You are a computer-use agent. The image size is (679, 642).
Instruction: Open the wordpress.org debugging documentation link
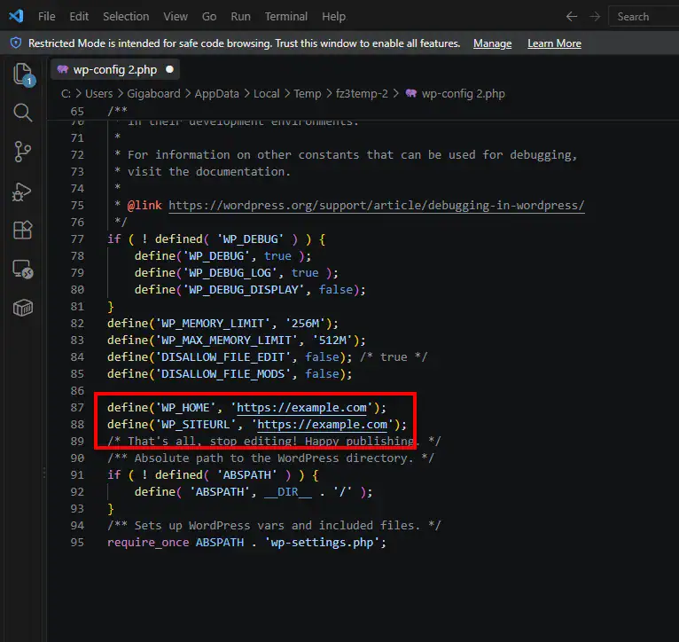click(377, 206)
